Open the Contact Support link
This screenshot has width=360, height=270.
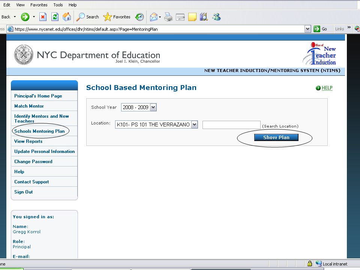coord(31,181)
